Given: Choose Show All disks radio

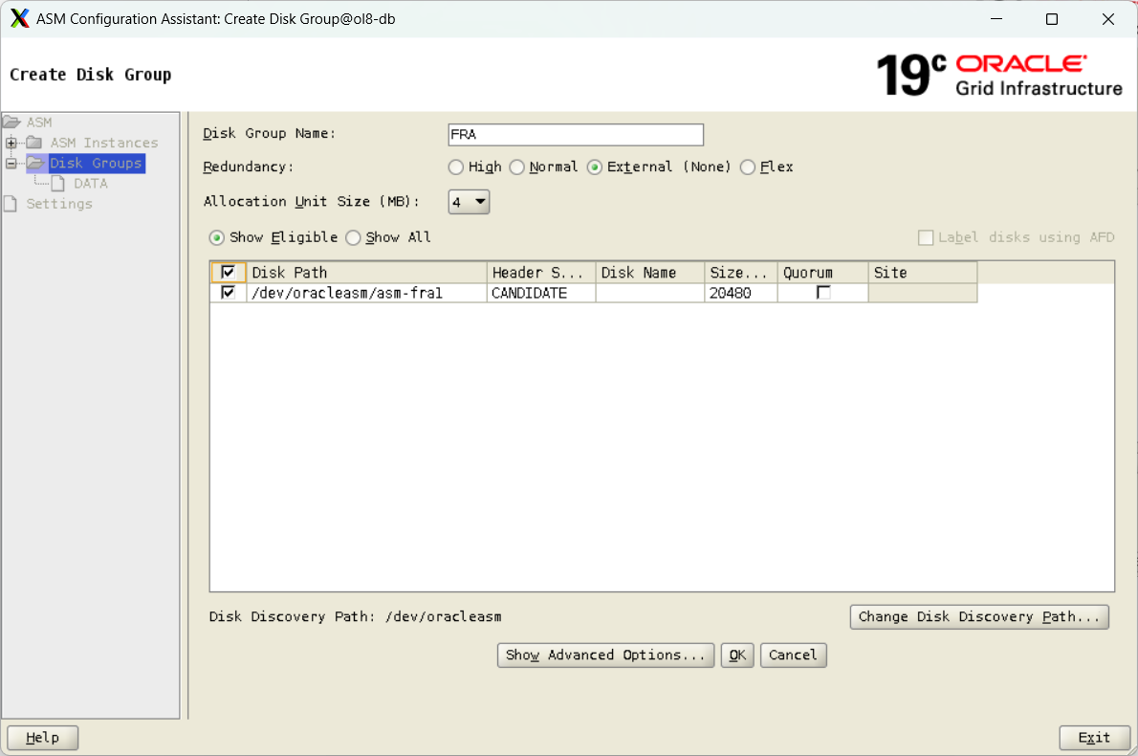Looking at the screenshot, I should click(x=353, y=237).
